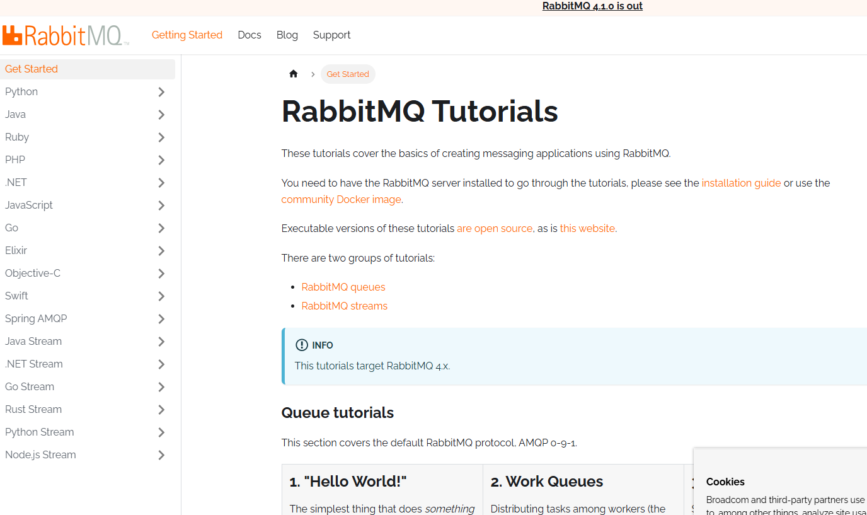Expand the Node.js Stream sidebar chevron
This screenshot has height=515, width=867.
pos(161,455)
